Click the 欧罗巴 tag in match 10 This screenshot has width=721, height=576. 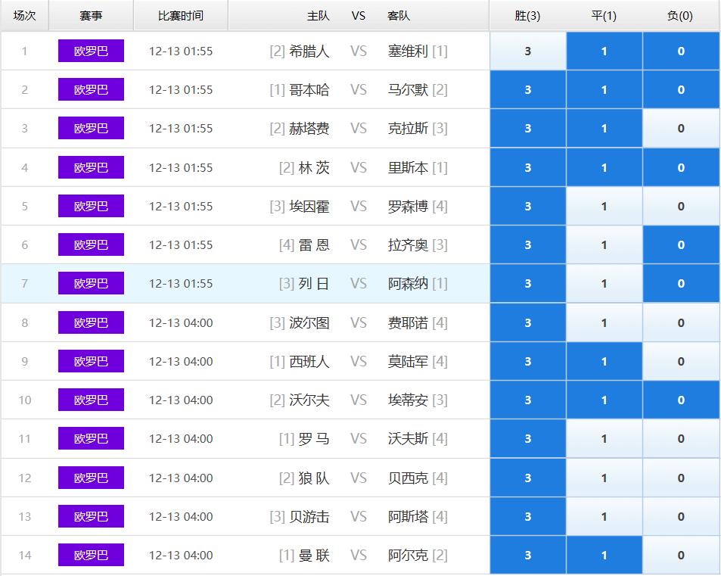click(91, 400)
